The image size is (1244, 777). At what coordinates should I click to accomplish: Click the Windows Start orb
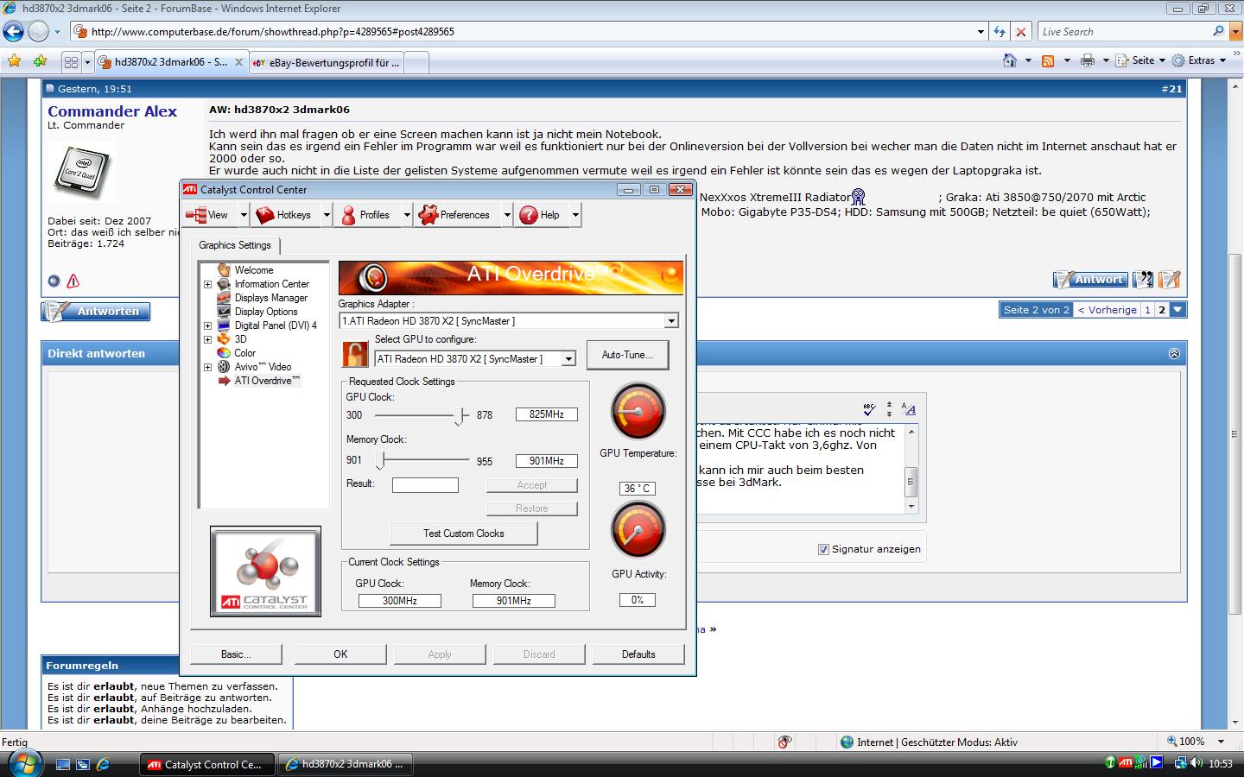tap(23, 762)
